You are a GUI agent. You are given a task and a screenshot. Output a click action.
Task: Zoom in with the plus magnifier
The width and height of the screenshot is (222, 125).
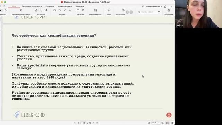(x=163, y=123)
